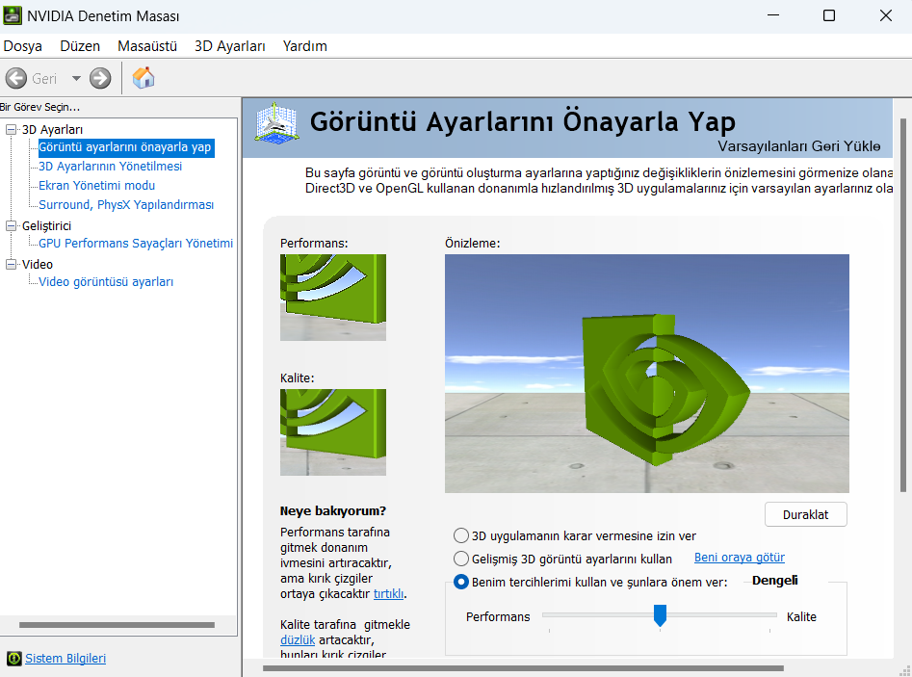Select 'Gelişmiş 3D görüntü ayarlarını kullan' radio button
912x677 pixels.
(x=460, y=559)
